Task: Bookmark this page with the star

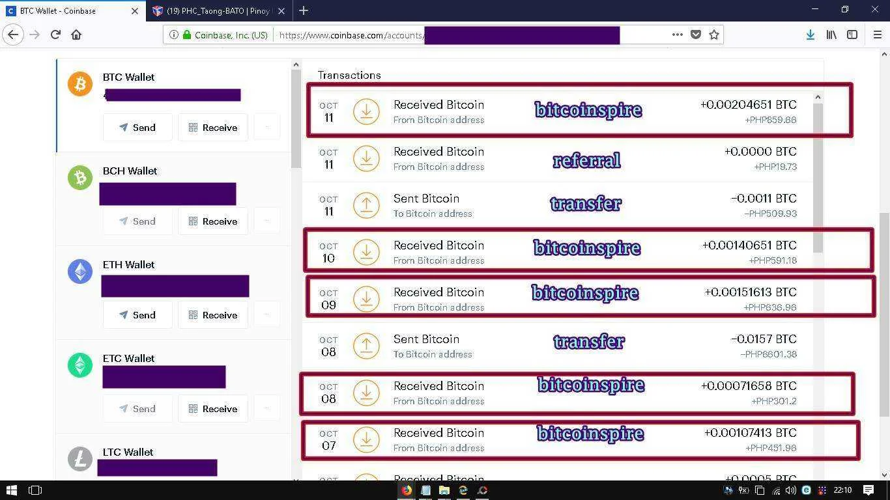Action: click(x=714, y=35)
